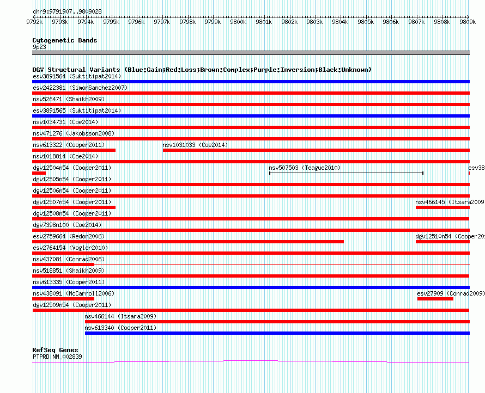Open variant nsv613335 (Cooper2011)
485x393 pixels.
69,282
